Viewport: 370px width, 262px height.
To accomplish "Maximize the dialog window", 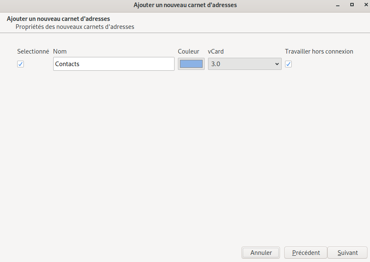I will click(x=352, y=5).
